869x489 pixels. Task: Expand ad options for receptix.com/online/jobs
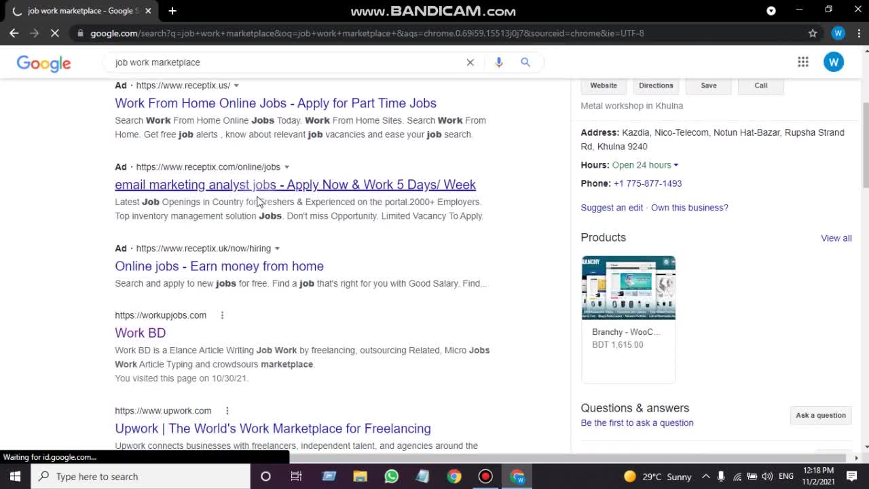pyautogui.click(x=286, y=167)
